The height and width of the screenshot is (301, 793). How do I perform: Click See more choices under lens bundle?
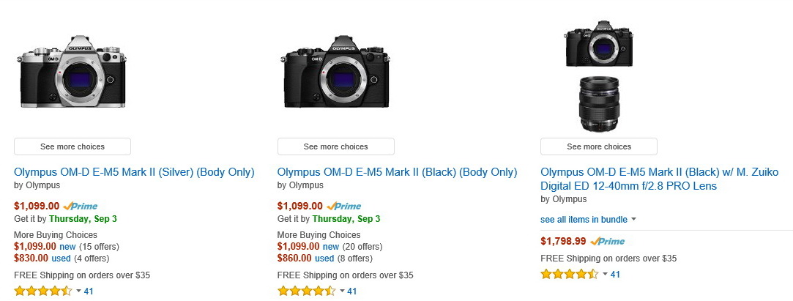(x=599, y=146)
